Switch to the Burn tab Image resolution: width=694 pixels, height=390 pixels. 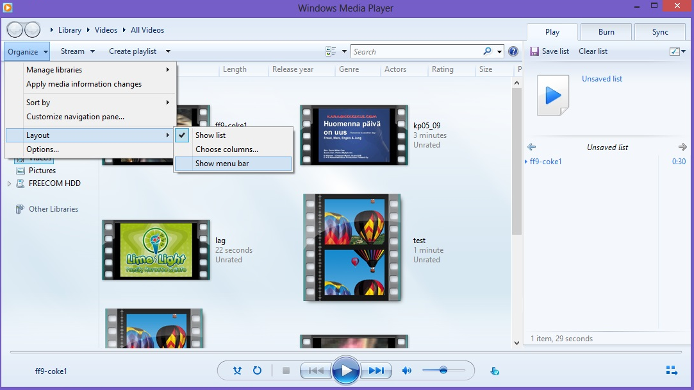point(606,32)
